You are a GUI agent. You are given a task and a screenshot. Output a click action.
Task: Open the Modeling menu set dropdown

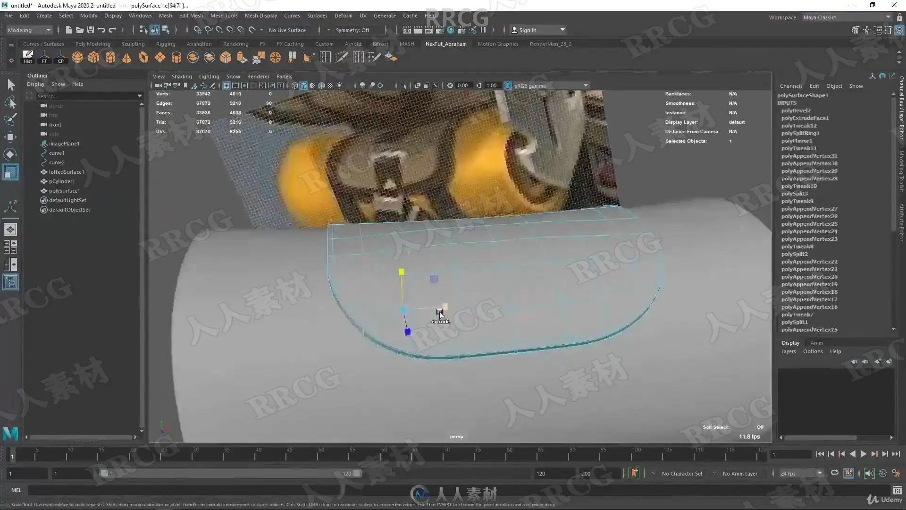point(29,30)
